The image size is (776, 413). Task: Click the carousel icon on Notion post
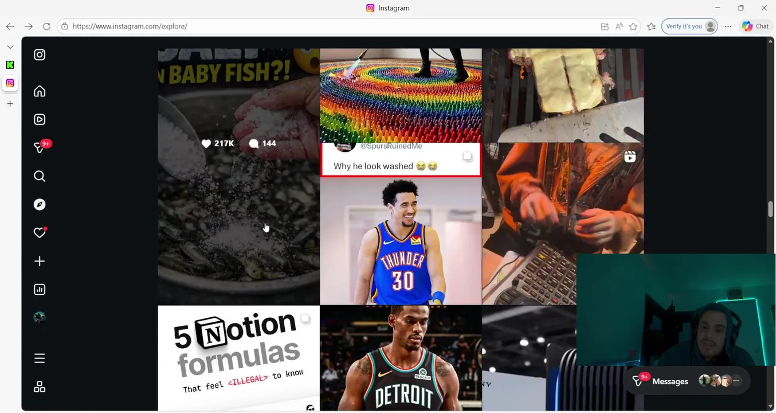(305, 318)
